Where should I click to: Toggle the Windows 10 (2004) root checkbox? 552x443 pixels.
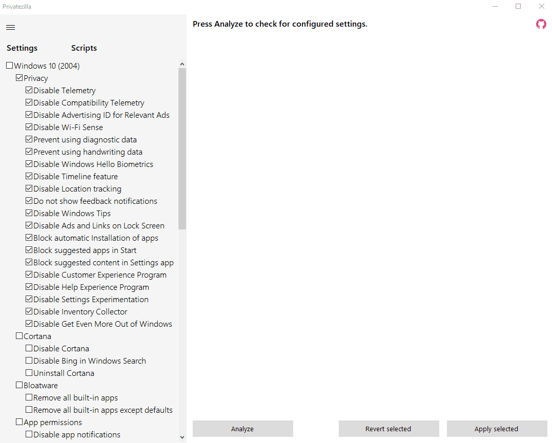tap(10, 66)
